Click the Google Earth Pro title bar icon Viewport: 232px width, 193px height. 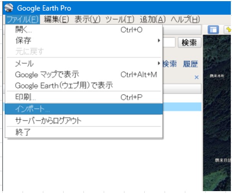pos(8,8)
